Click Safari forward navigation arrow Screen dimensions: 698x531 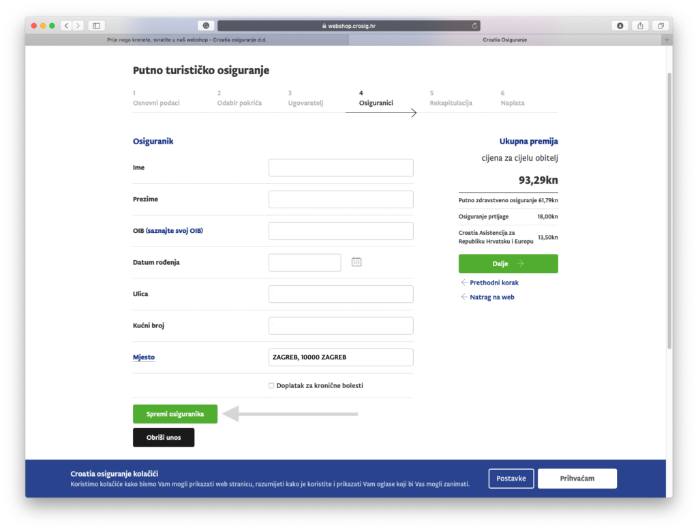(x=78, y=26)
